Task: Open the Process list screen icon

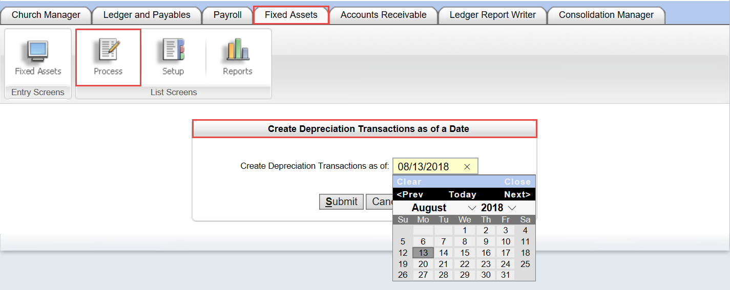Action: pos(108,57)
